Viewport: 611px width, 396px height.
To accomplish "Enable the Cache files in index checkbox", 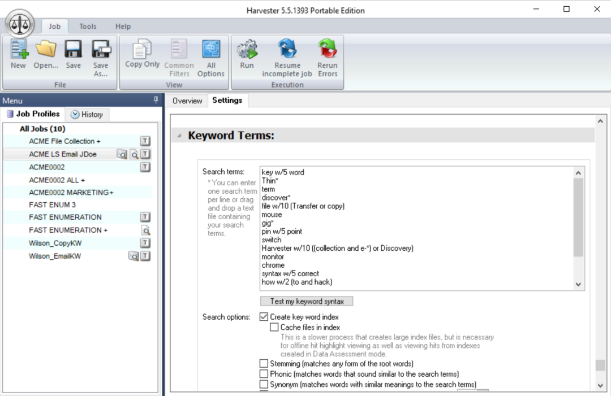I will click(274, 327).
